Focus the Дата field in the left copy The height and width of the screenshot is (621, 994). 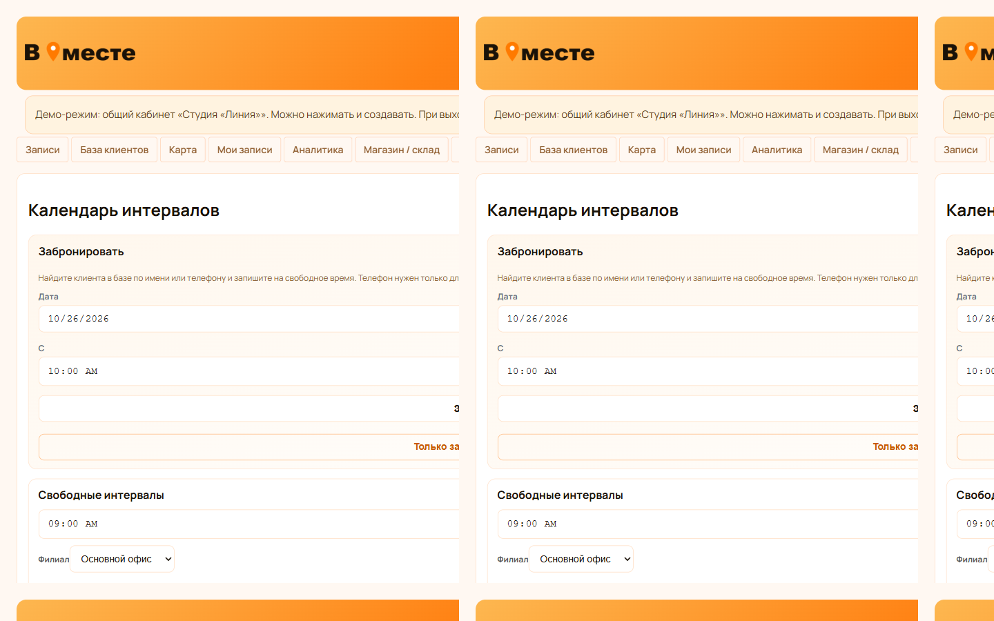pyautogui.click(x=248, y=319)
